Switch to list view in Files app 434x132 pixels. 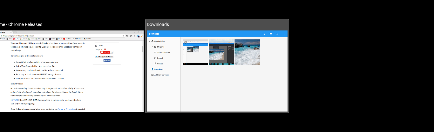270,34
